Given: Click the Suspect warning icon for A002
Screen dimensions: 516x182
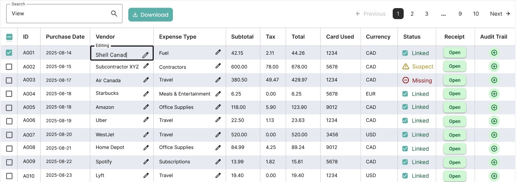Looking at the screenshot, I should click(406, 66).
